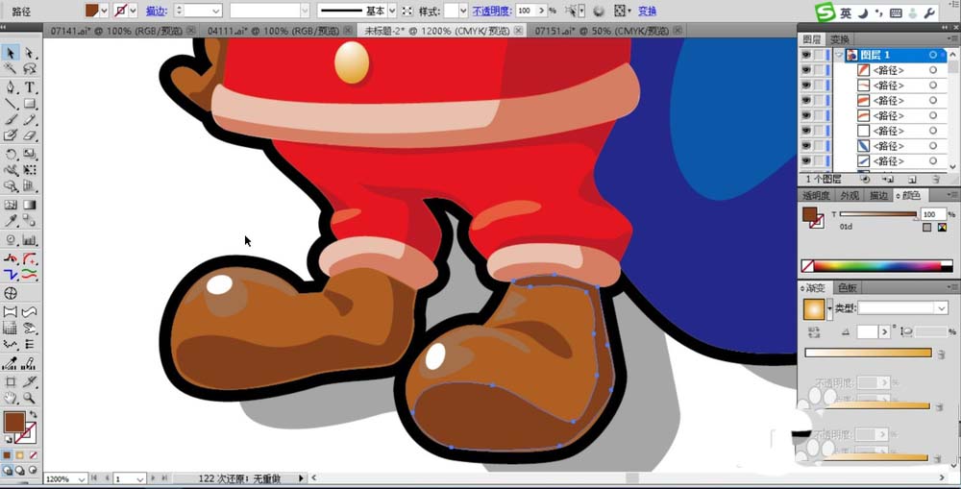The width and height of the screenshot is (961, 489).
Task: Click target circle of 图层 1
Action: click(x=933, y=55)
